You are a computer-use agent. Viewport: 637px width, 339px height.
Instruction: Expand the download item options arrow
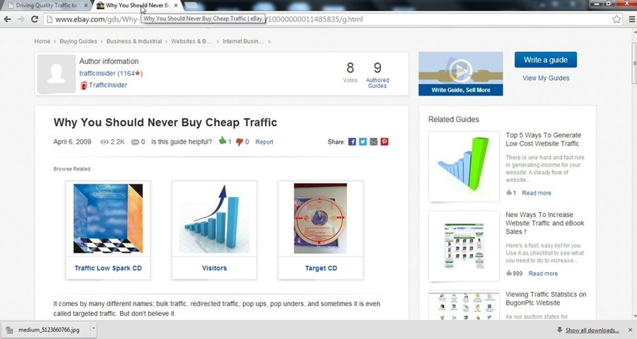point(93,330)
